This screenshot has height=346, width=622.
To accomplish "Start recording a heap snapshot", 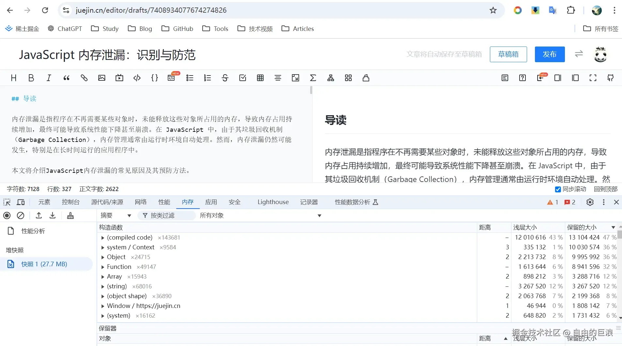I will [x=7, y=215].
